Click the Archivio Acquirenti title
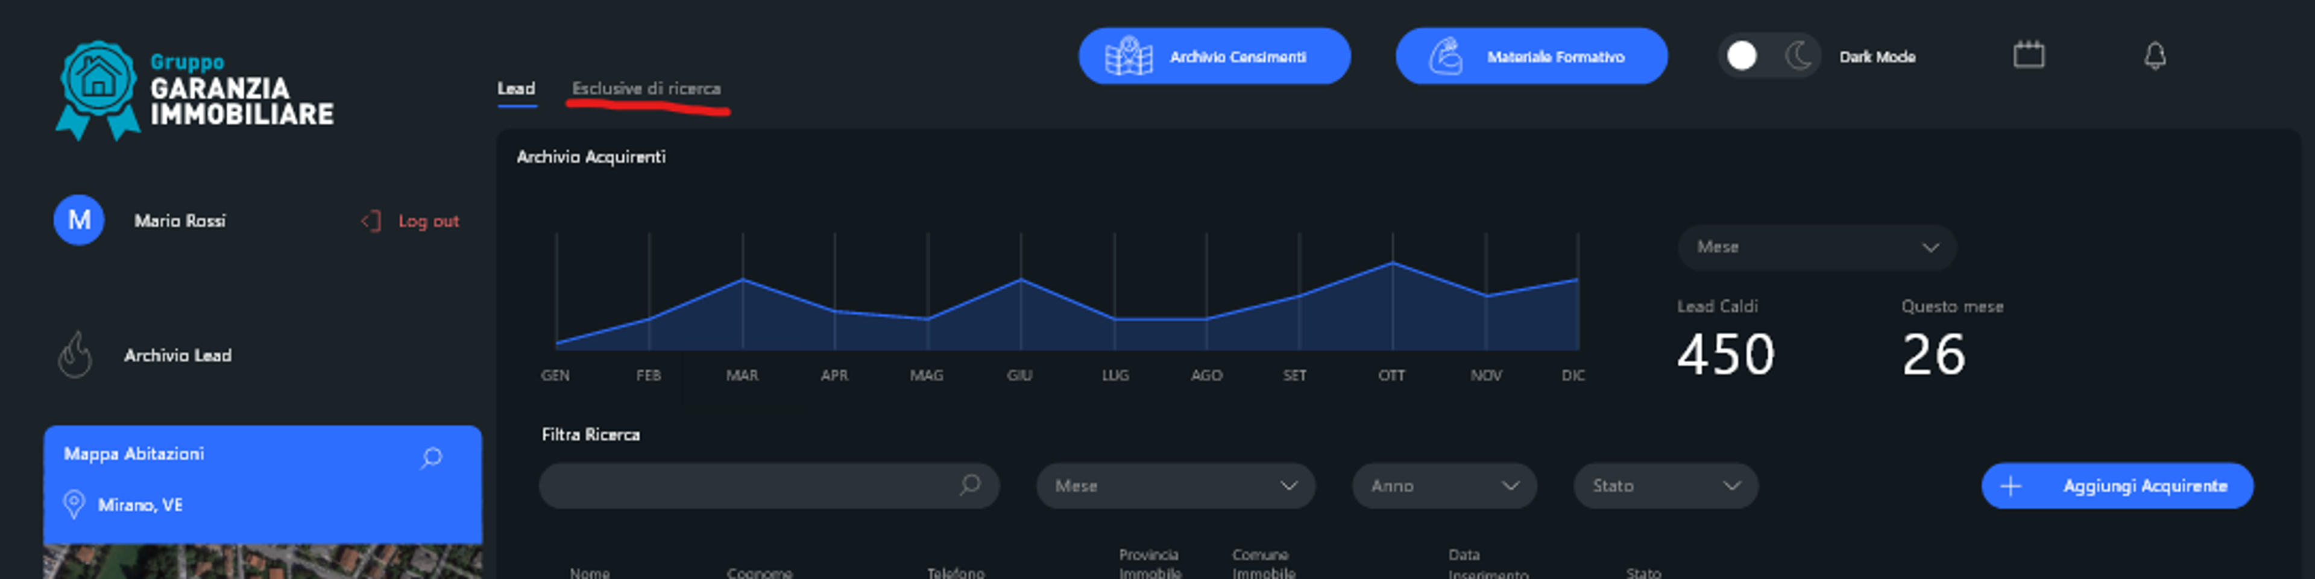This screenshot has width=2315, height=579. (590, 156)
